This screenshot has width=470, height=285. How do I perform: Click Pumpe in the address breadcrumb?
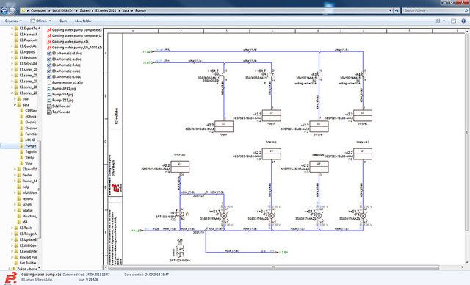click(x=140, y=10)
